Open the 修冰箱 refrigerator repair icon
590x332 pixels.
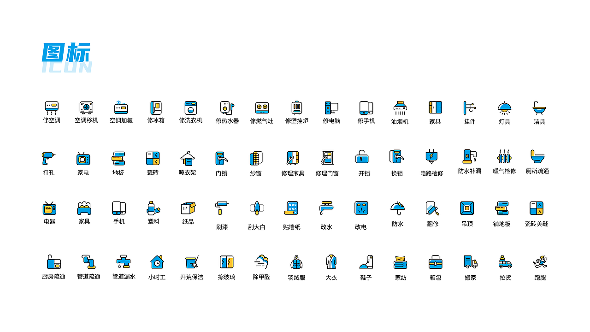156,108
